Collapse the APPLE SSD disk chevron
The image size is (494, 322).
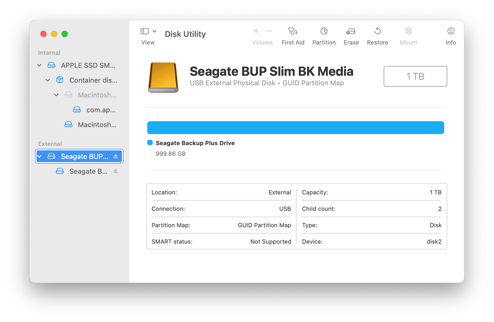pos(39,65)
